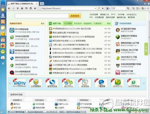The width and height of the screenshot is (150, 114).
Task: Switch to the 文章阅读 tab
Action: [x=97, y=23]
